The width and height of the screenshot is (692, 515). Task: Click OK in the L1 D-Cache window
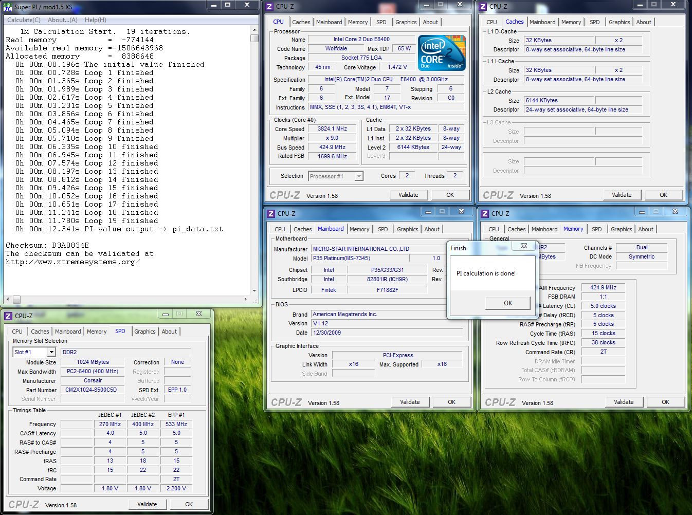(x=664, y=195)
